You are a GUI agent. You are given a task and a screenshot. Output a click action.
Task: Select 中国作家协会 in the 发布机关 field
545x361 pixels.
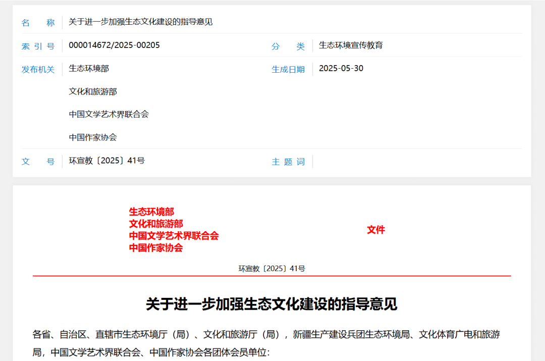click(x=93, y=137)
